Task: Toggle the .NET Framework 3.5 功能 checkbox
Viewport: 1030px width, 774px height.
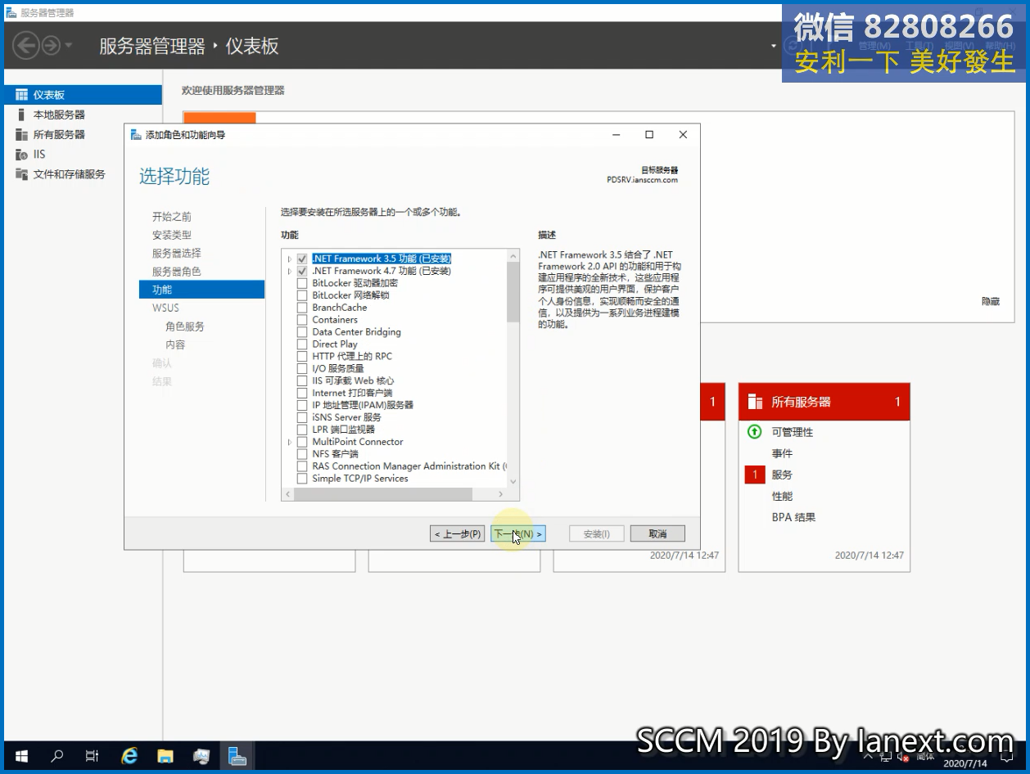Action: point(302,259)
